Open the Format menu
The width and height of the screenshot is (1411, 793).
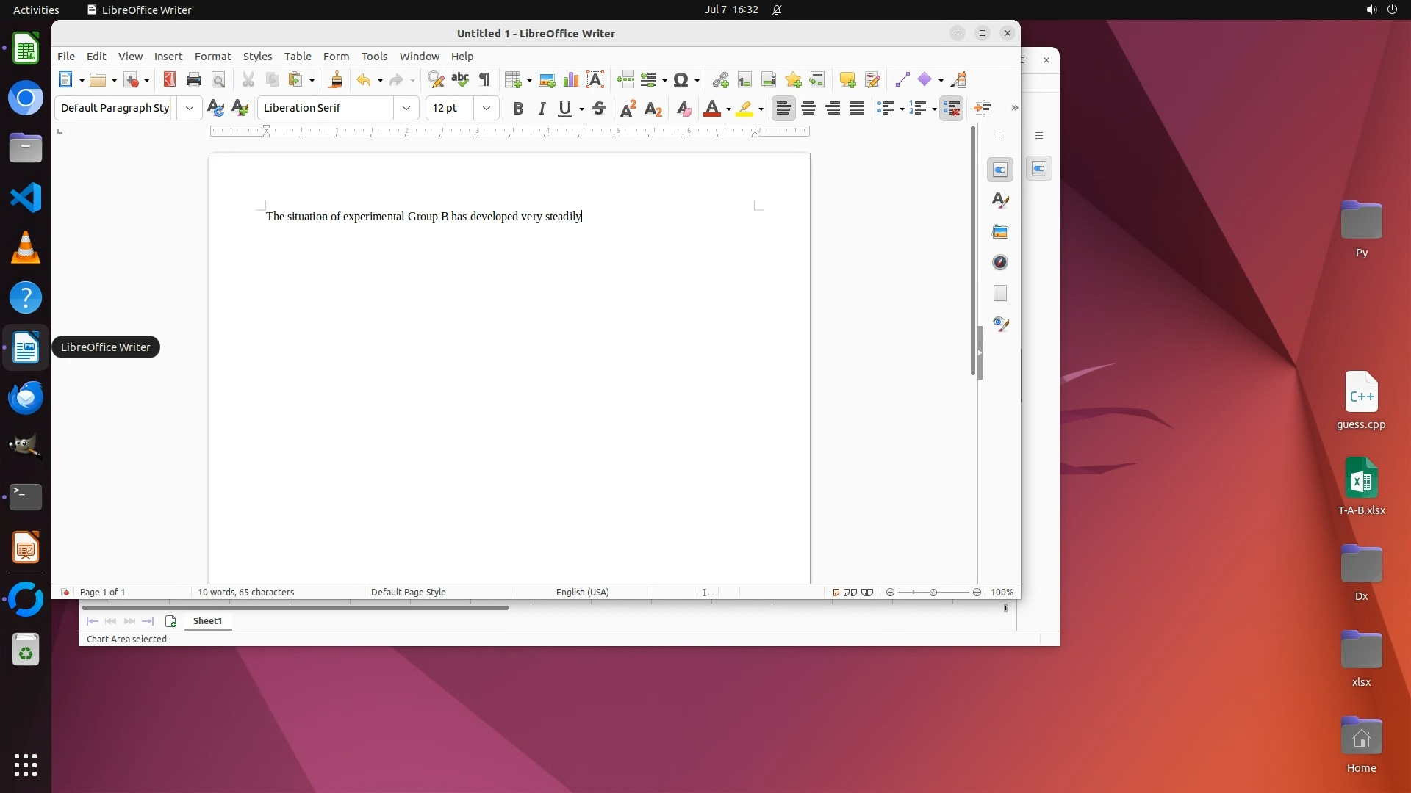coord(212,57)
